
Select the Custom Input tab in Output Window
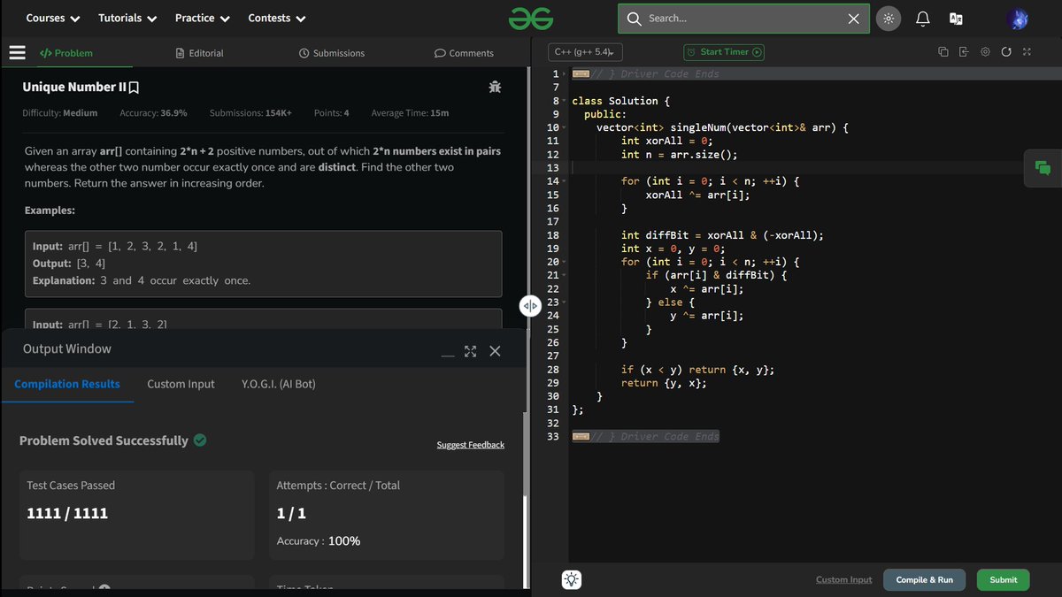181,384
